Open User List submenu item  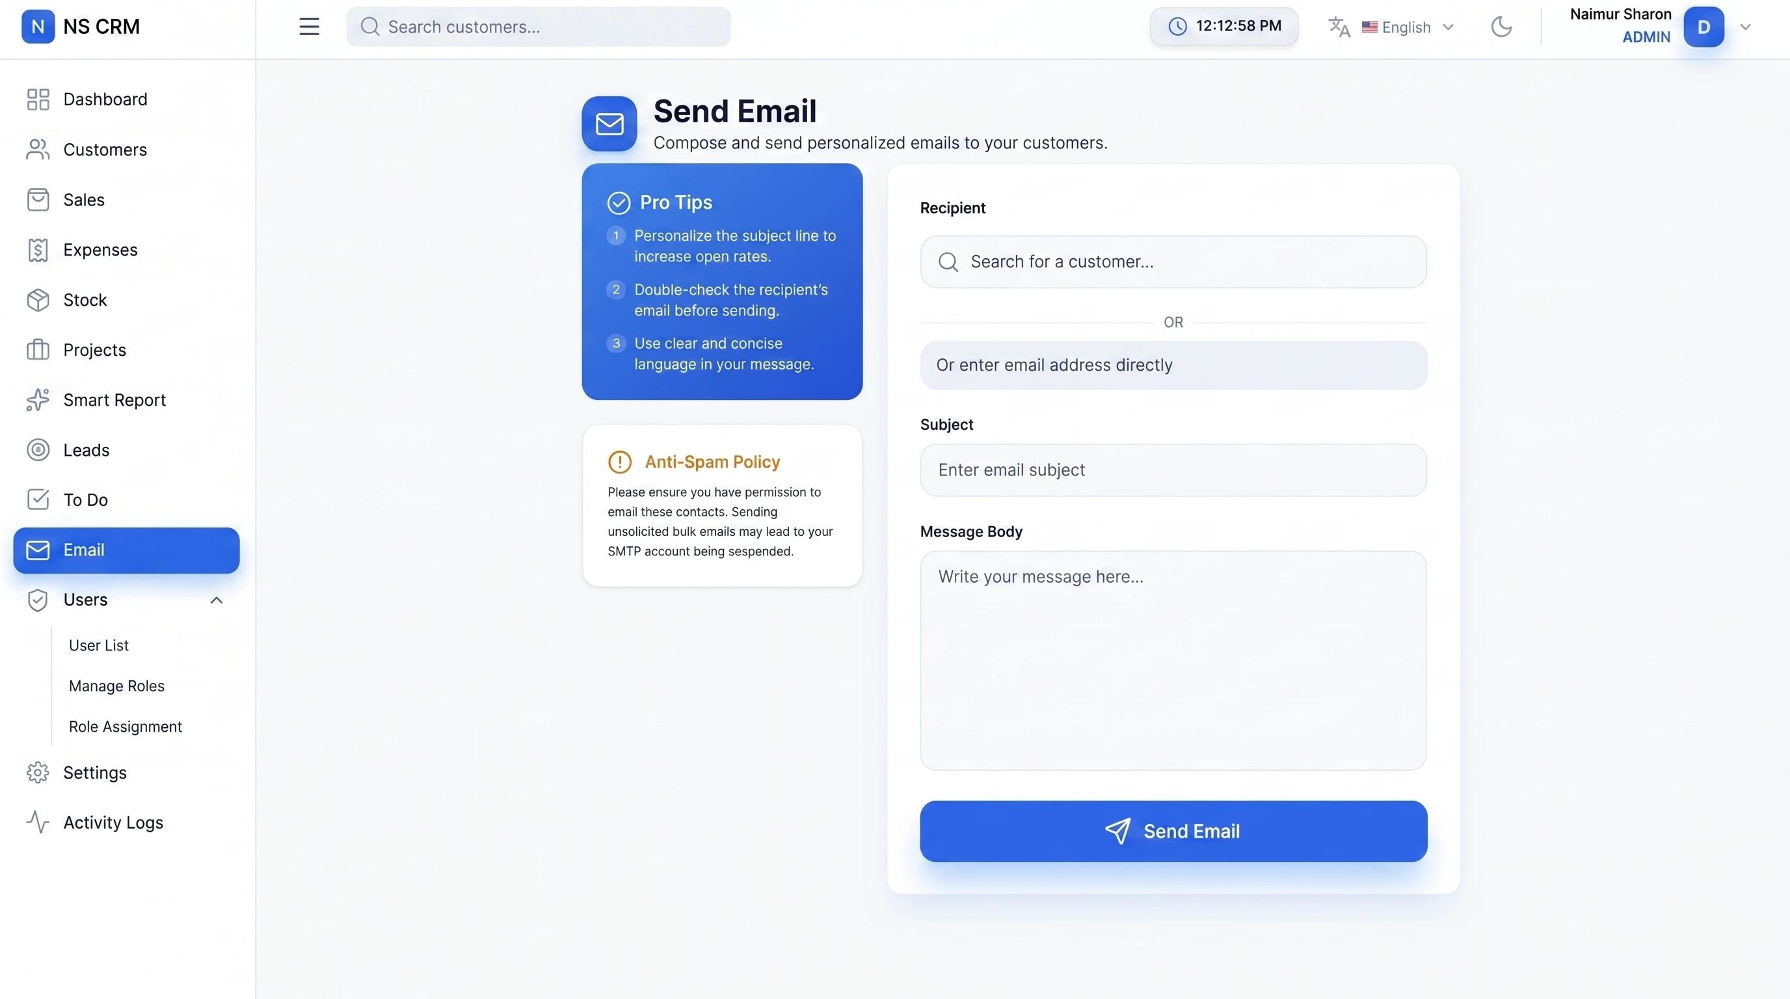coord(99,645)
